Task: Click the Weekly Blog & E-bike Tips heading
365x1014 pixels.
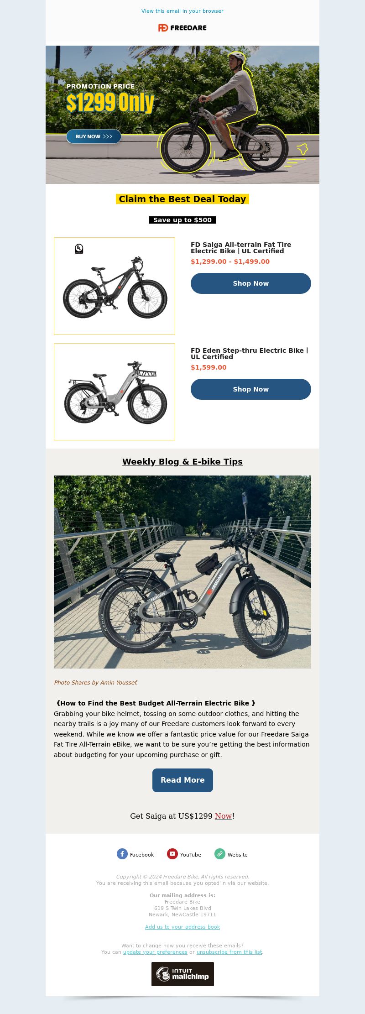Action: click(x=182, y=461)
